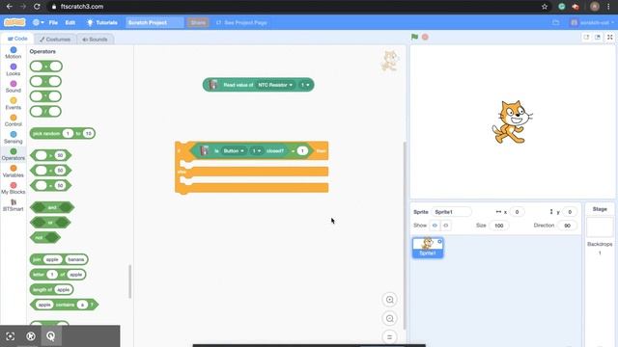
Task: Open the Control blocks category
Action: coord(13,120)
